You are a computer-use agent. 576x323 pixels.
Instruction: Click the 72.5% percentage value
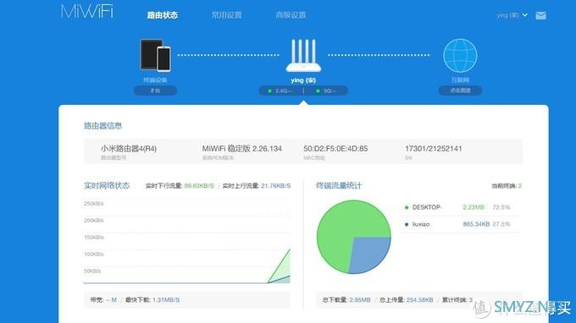click(x=501, y=207)
